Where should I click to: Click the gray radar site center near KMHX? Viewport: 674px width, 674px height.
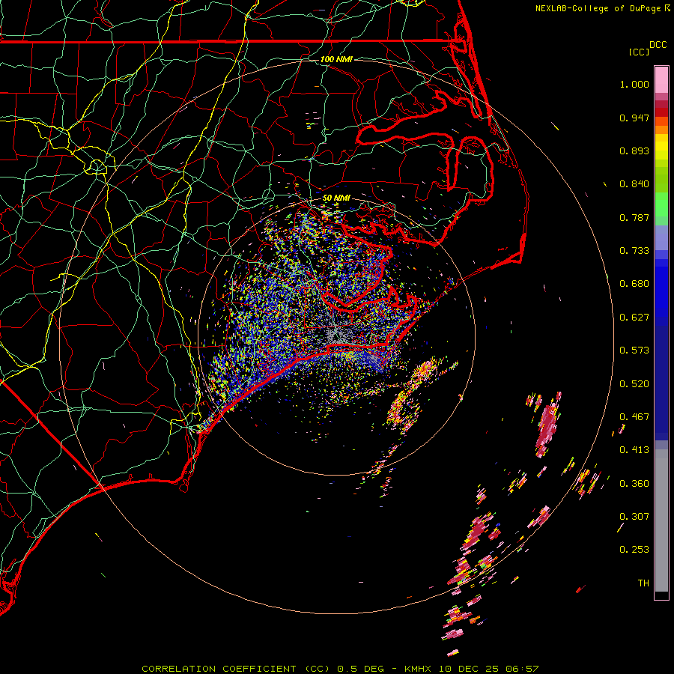click(336, 333)
